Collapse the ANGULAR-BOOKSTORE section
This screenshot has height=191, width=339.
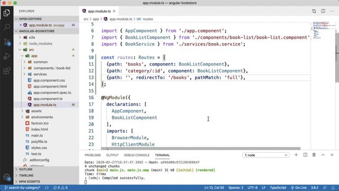46,31
